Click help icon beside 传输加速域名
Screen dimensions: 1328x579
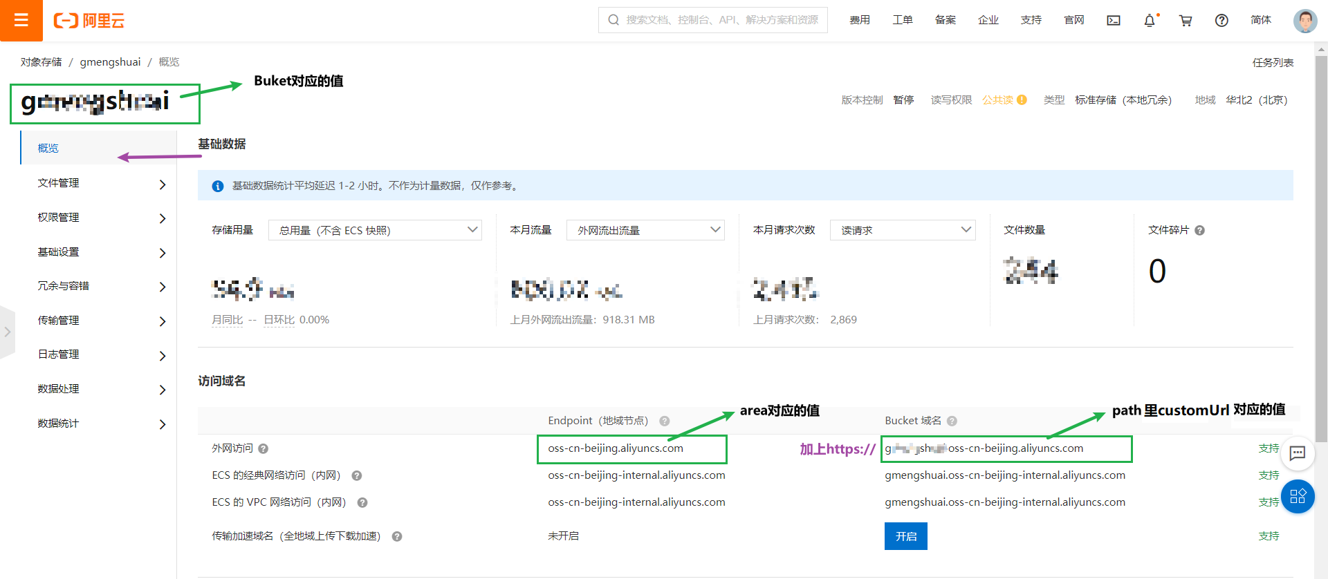point(397,536)
